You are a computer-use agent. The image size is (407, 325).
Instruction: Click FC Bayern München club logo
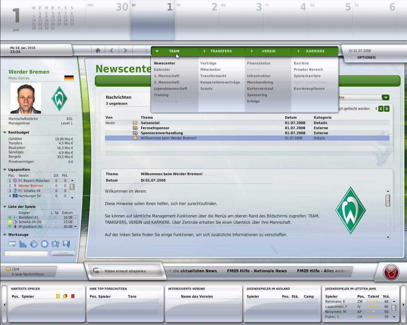click(x=15, y=181)
